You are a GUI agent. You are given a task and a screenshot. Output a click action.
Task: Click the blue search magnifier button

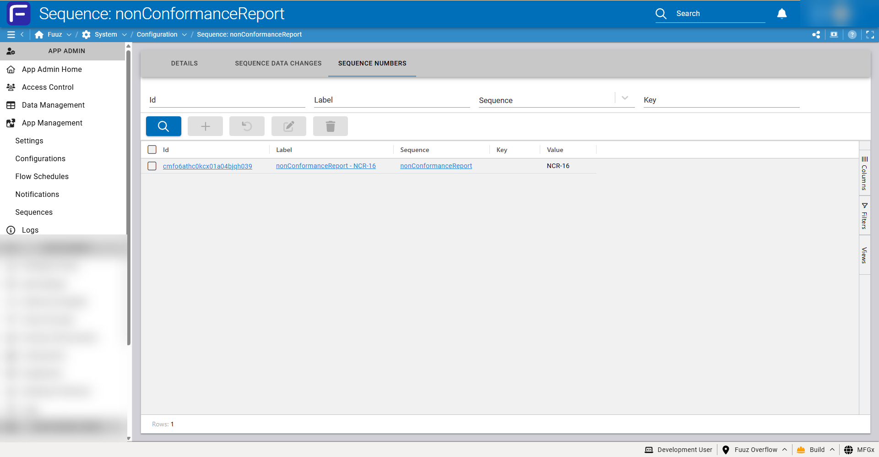[x=163, y=126]
